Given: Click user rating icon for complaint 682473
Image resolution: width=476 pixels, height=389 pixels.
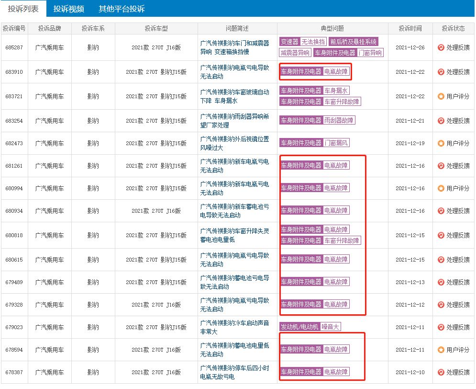Looking at the screenshot, I should coord(441,143).
